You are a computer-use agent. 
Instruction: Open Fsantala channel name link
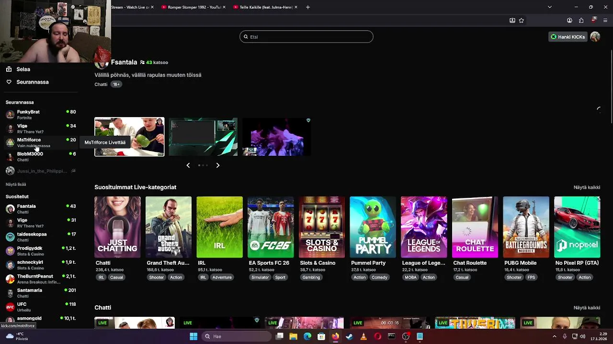(124, 62)
